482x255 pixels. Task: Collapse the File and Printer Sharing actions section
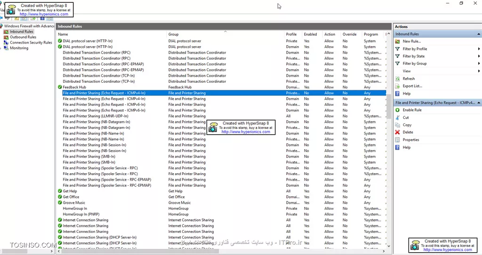(x=479, y=103)
